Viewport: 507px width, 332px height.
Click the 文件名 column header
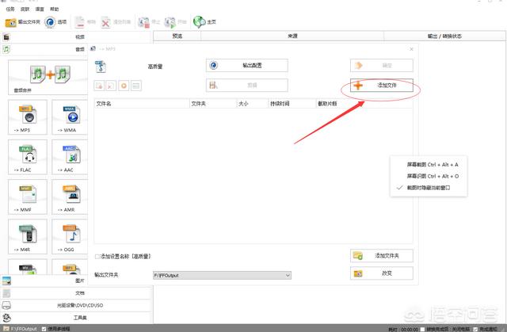pyautogui.click(x=104, y=103)
